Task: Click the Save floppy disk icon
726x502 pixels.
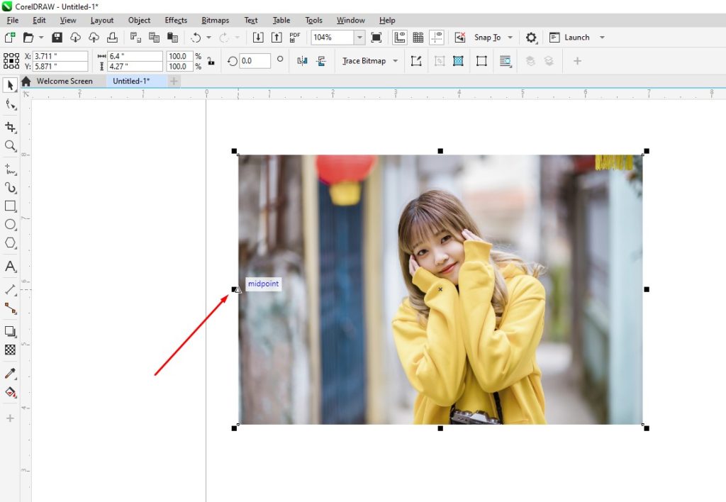Action: [x=57, y=38]
